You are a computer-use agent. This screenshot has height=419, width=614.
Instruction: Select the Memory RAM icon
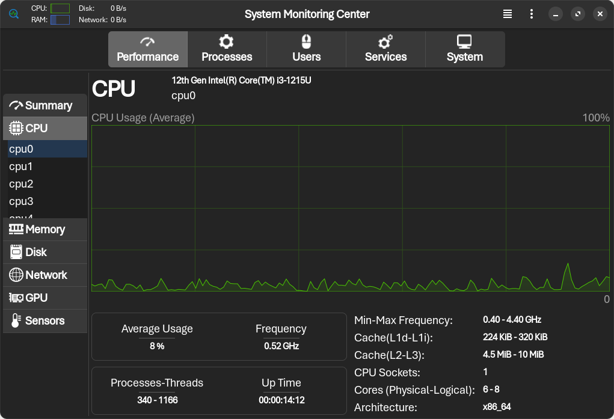coord(16,229)
